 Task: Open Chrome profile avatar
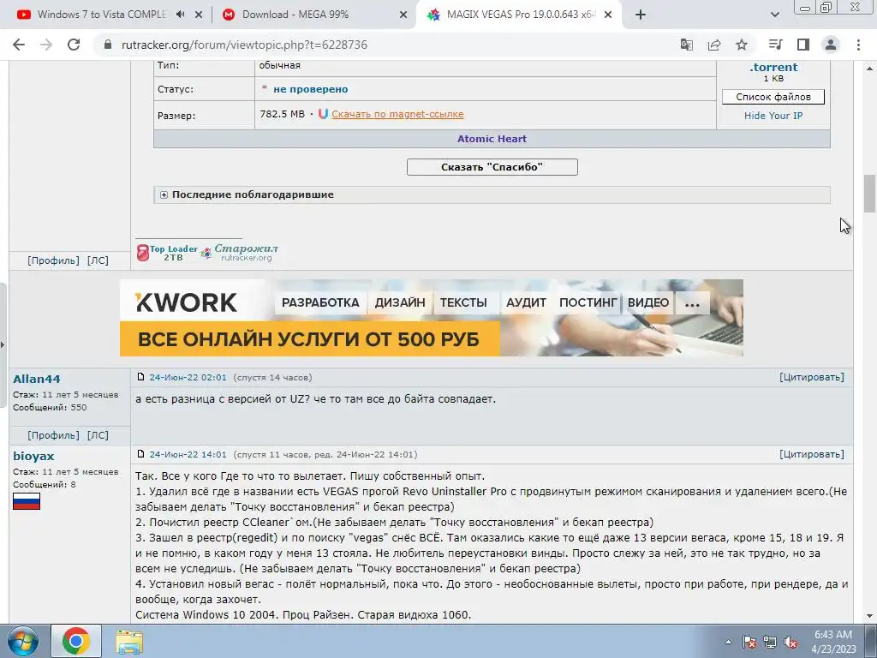[x=831, y=45]
